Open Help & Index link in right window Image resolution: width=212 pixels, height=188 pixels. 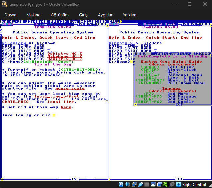[125, 38]
